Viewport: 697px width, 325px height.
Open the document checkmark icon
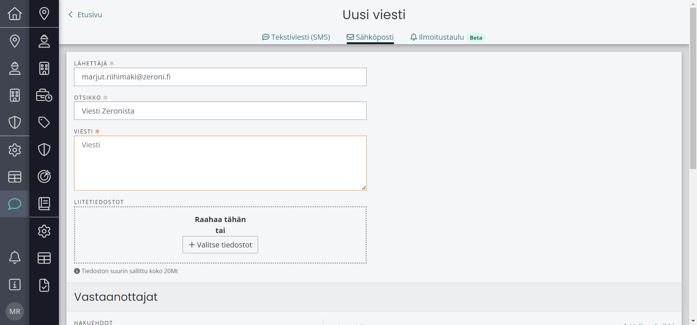coord(44,285)
